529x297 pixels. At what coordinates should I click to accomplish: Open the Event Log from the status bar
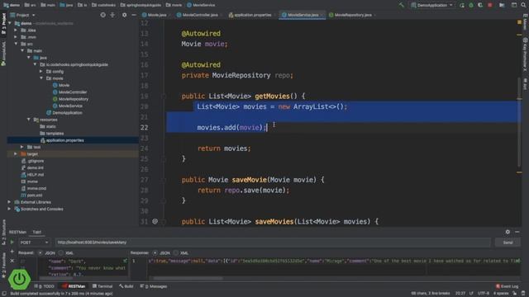pos(507,286)
